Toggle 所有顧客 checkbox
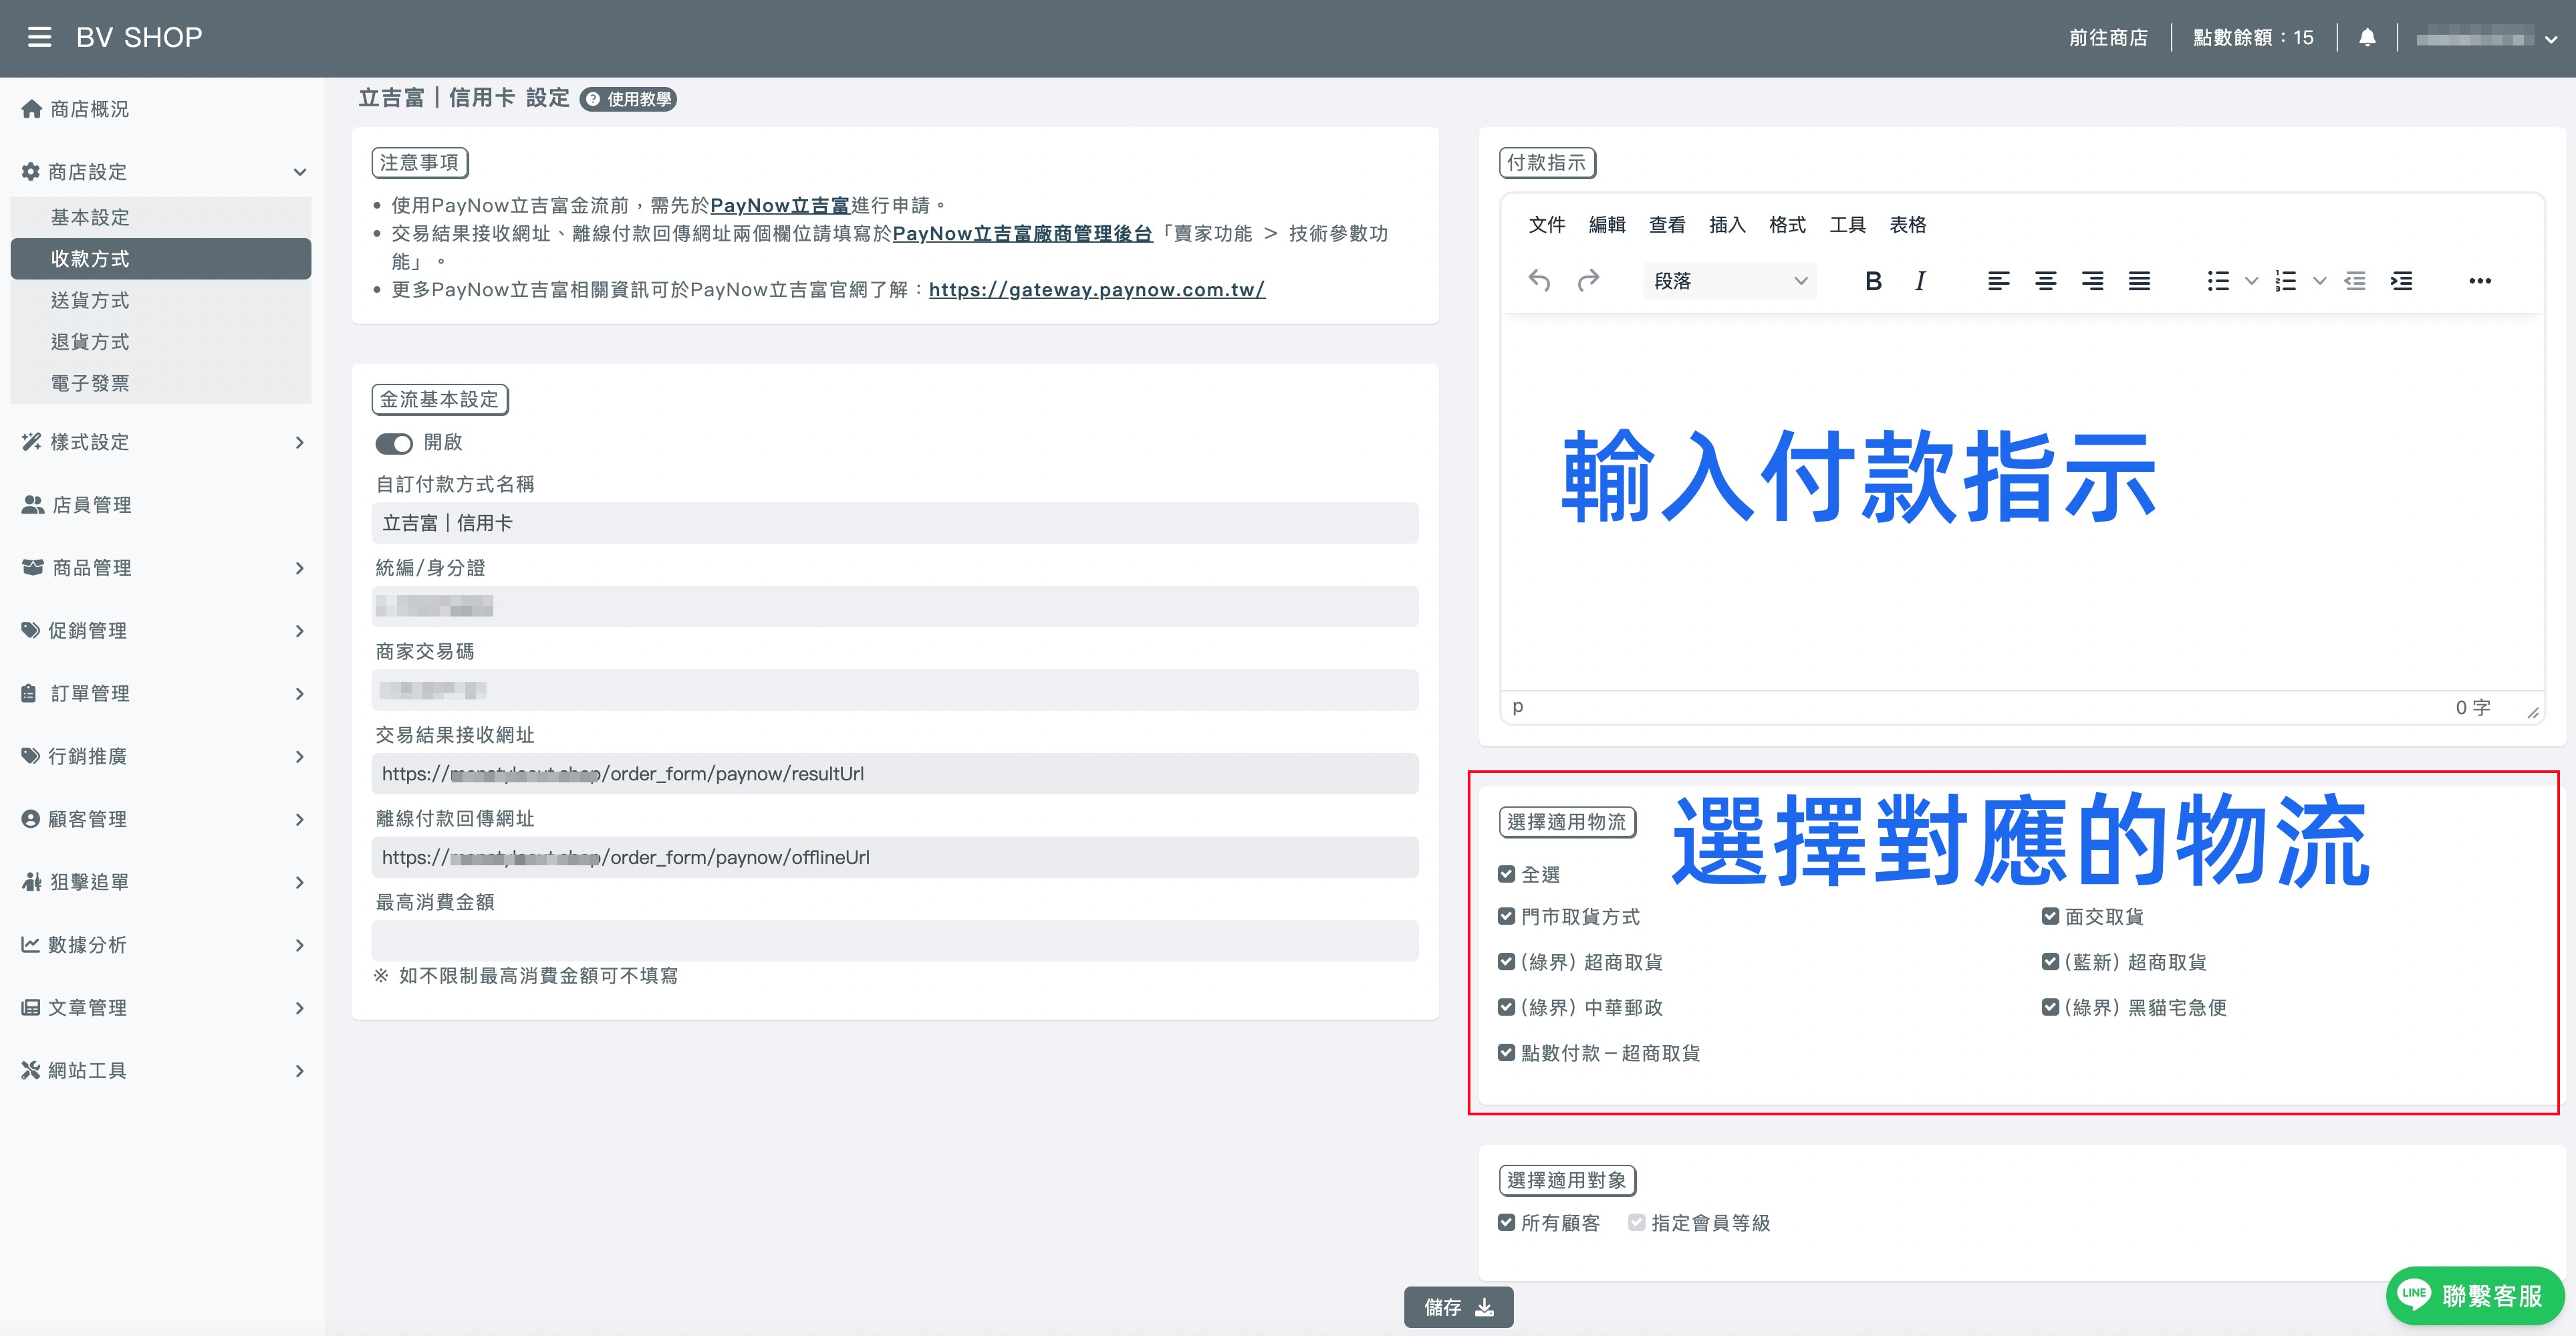 coord(1506,1222)
